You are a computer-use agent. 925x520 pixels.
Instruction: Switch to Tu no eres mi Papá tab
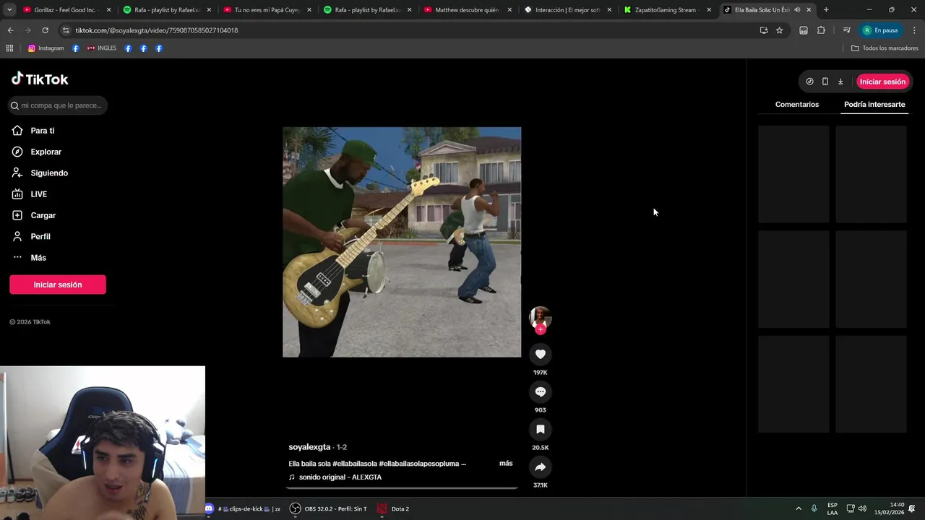click(x=266, y=10)
